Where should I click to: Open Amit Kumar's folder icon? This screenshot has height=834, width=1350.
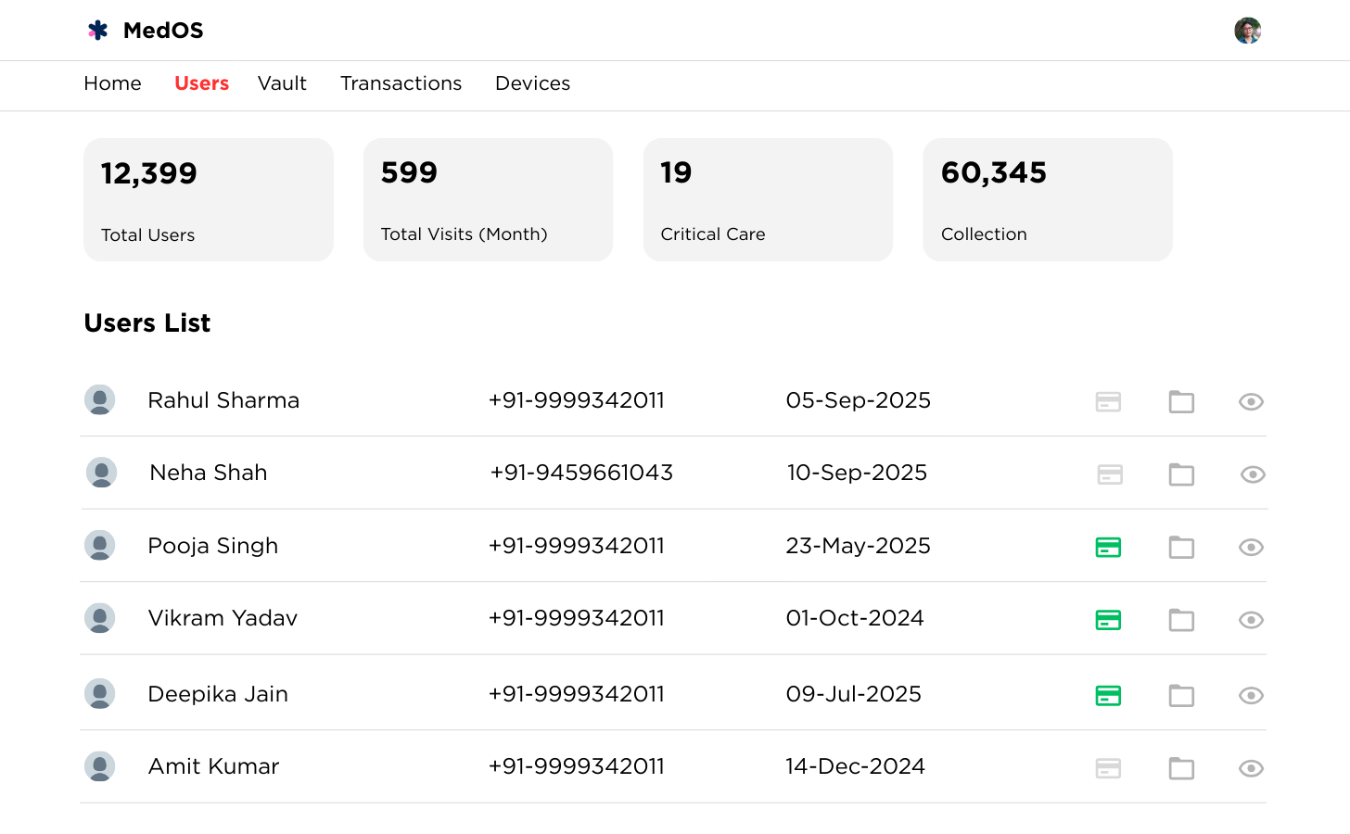click(1181, 768)
